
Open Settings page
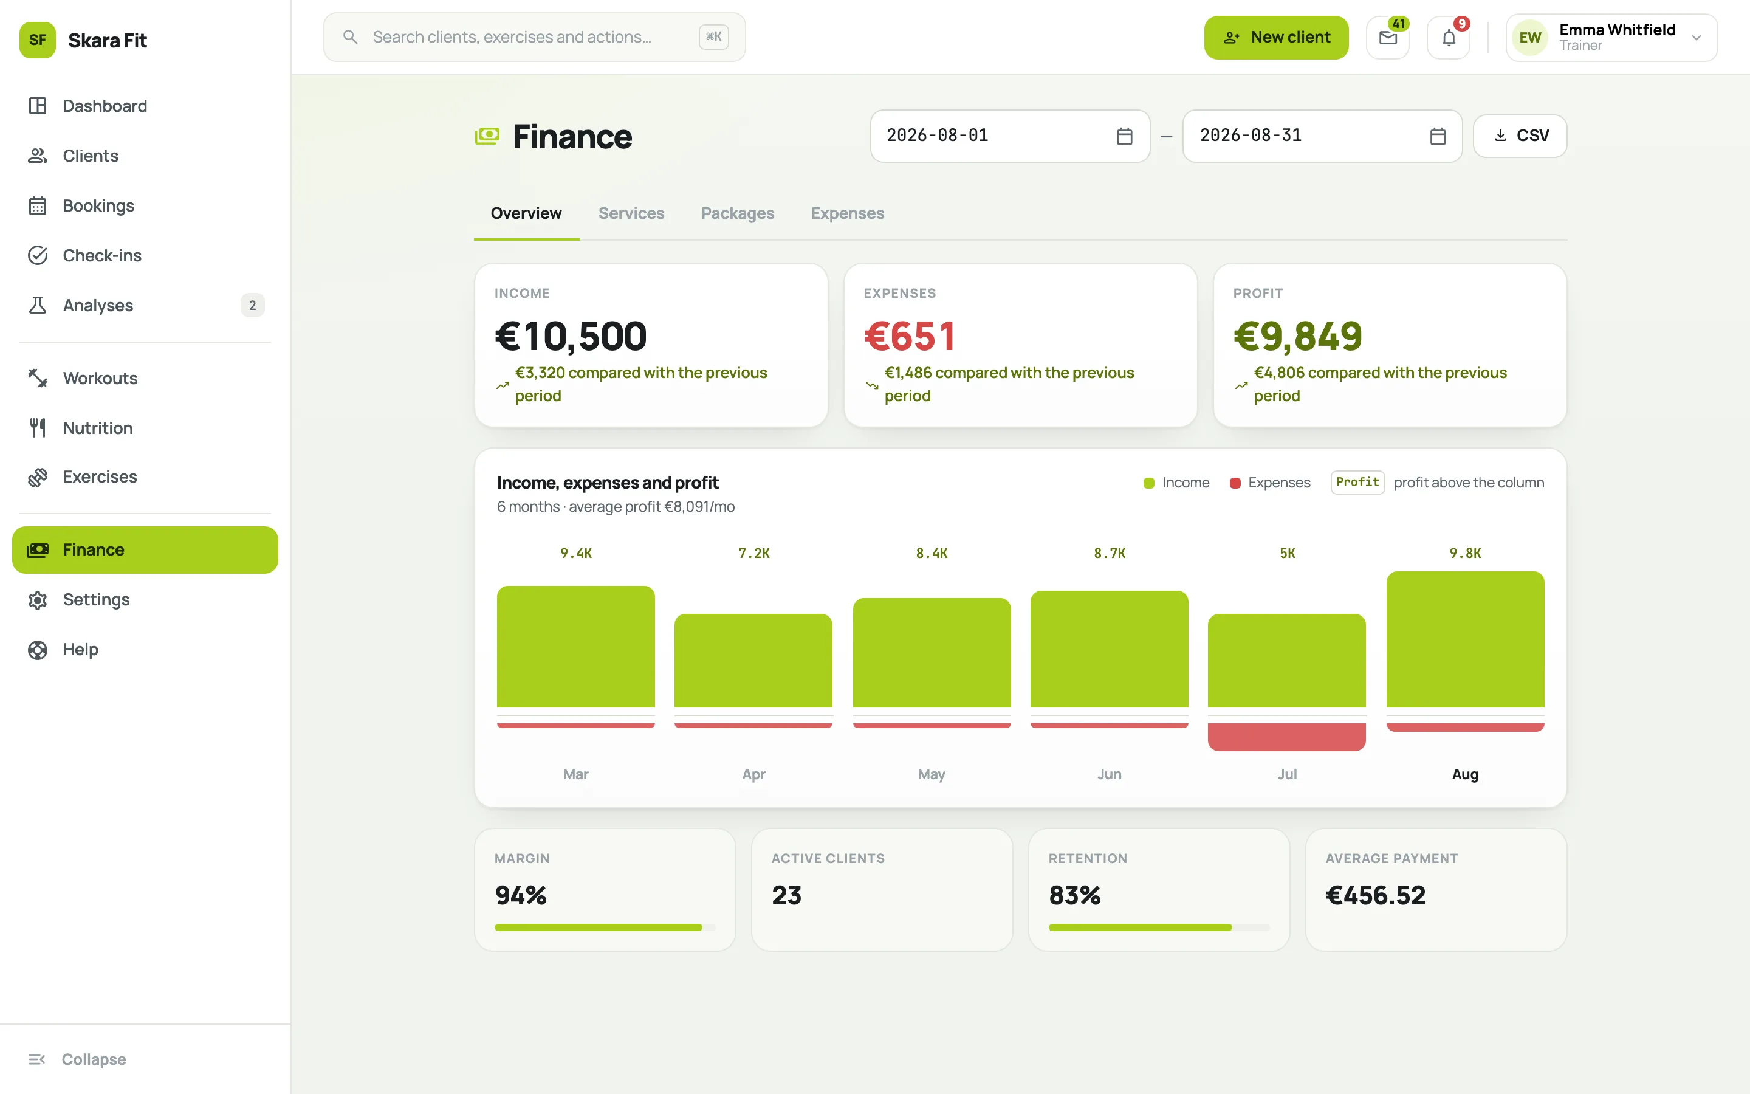point(145,599)
